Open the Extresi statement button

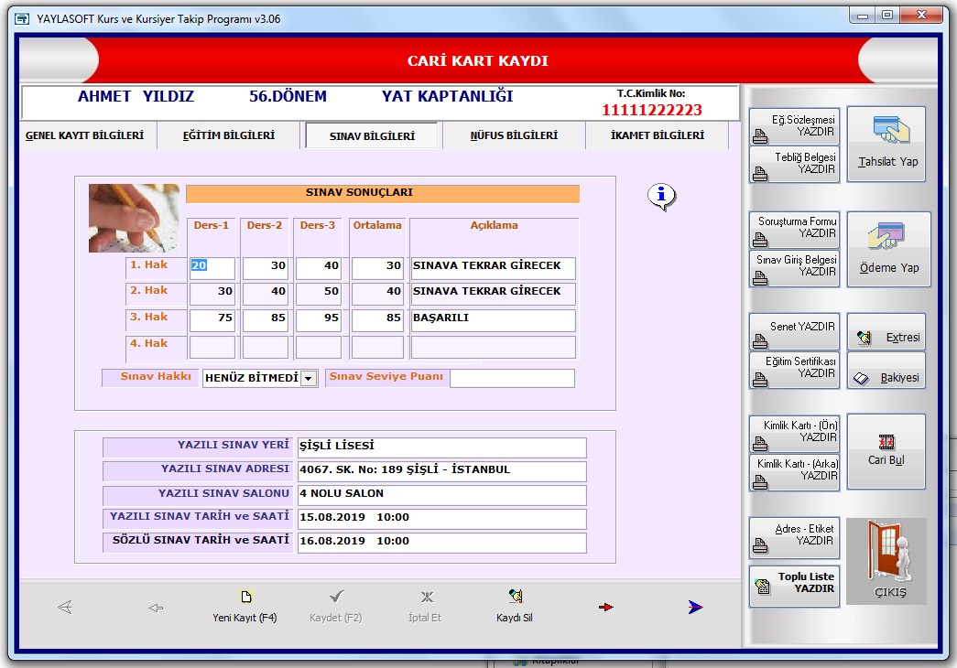pyautogui.click(x=886, y=331)
